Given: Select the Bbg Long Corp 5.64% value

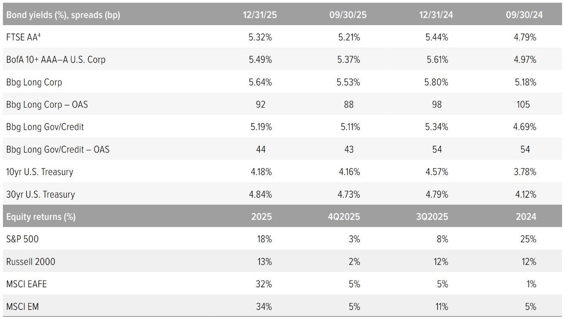Looking at the screenshot, I should tap(260, 82).
